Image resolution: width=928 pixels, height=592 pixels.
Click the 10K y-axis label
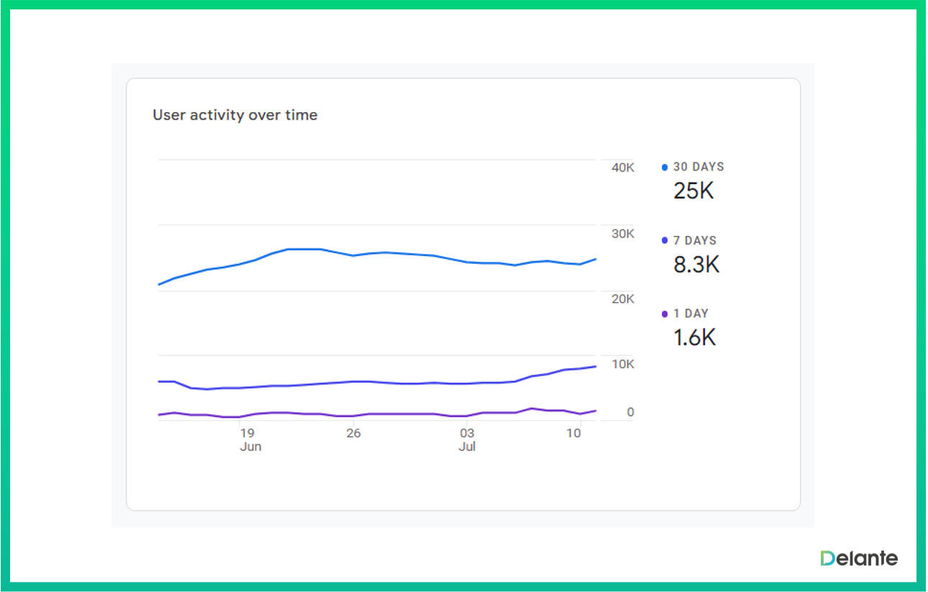pos(622,365)
